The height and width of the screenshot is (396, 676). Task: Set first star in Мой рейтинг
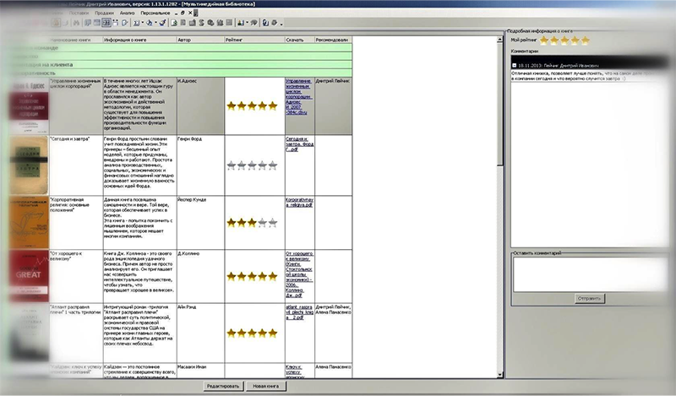click(x=544, y=41)
